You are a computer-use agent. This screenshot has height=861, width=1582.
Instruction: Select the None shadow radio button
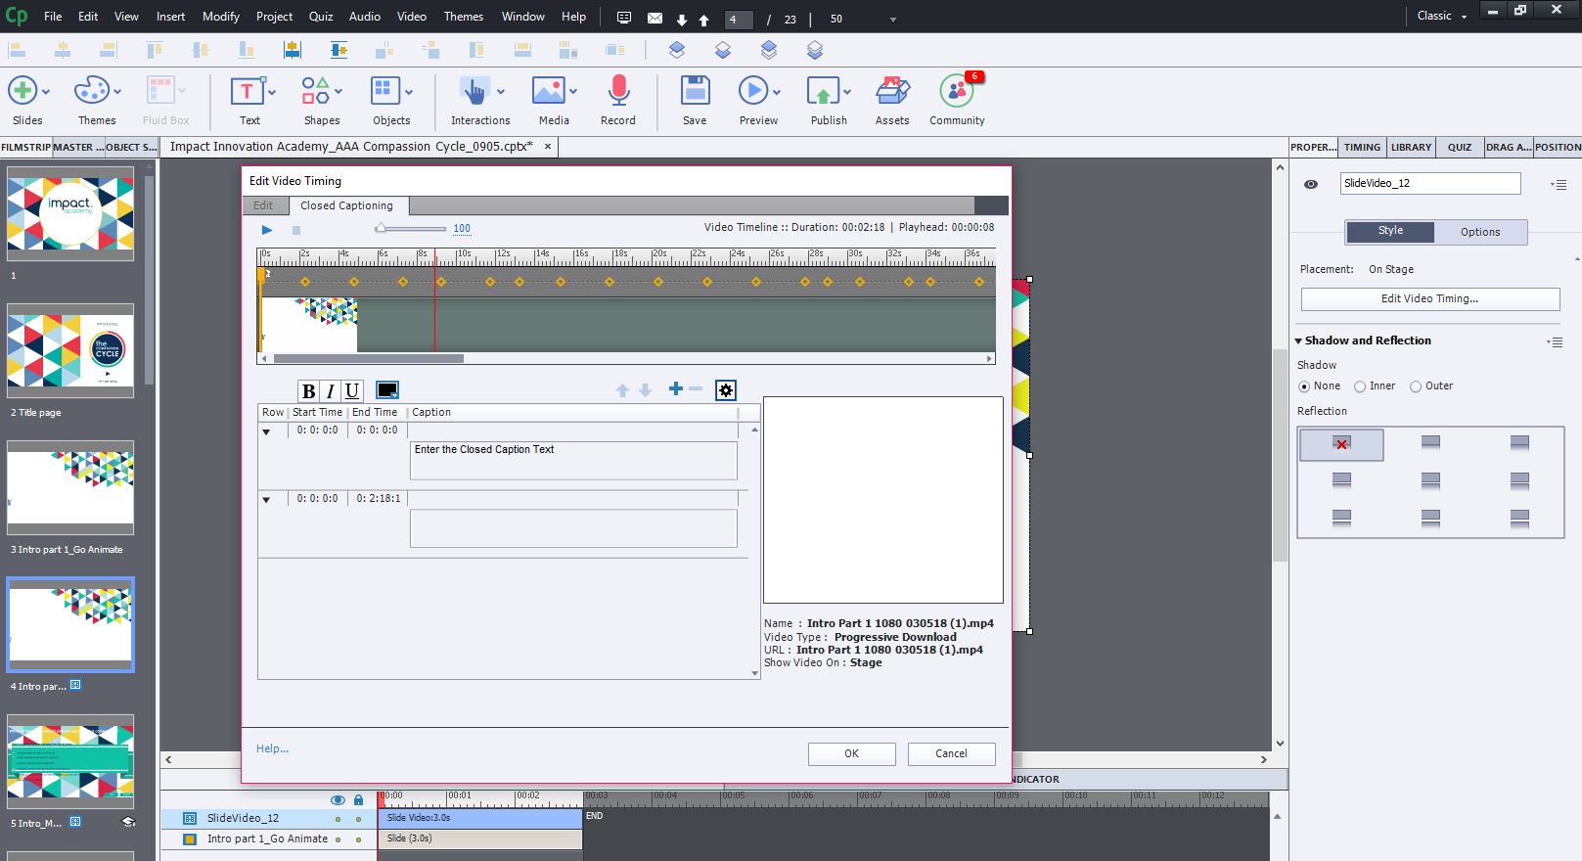pos(1303,386)
